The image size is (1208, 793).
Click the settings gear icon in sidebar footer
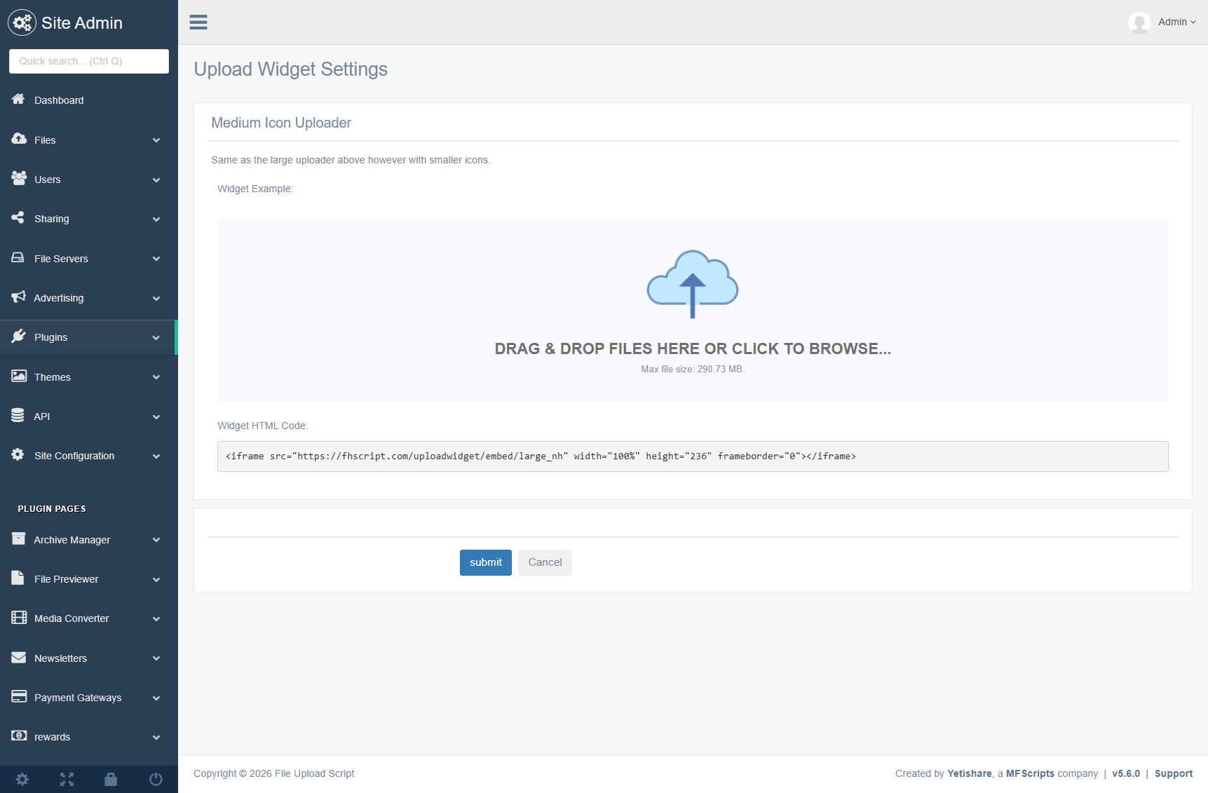(22, 779)
